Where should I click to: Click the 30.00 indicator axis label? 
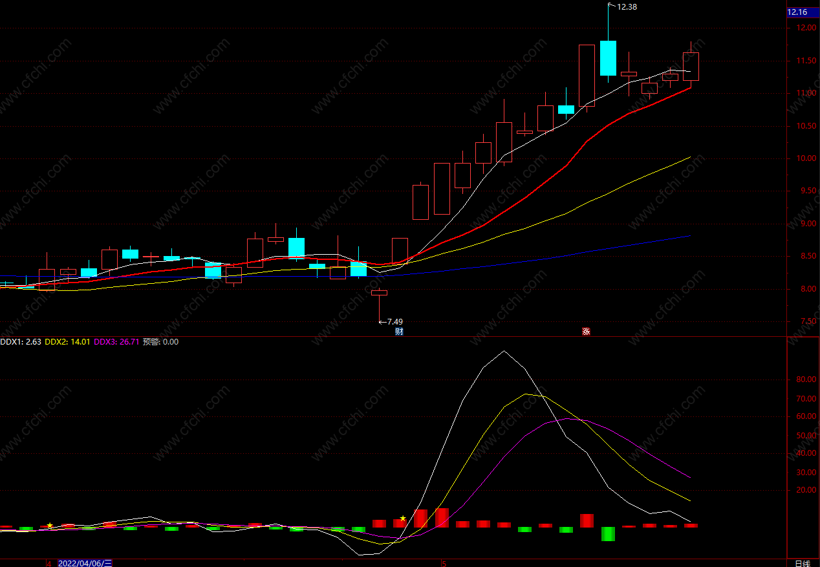point(806,473)
